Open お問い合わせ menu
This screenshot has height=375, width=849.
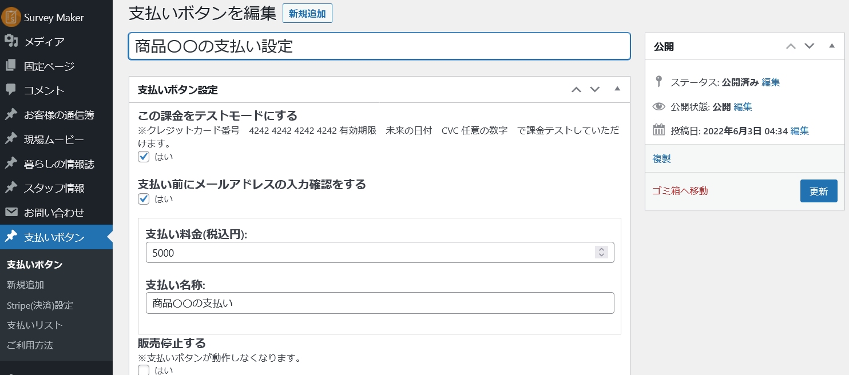pos(56,212)
